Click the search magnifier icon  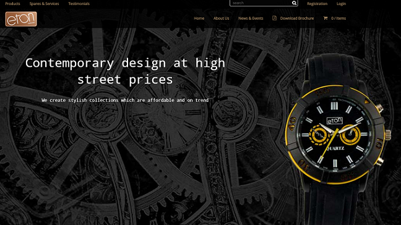coord(294,3)
